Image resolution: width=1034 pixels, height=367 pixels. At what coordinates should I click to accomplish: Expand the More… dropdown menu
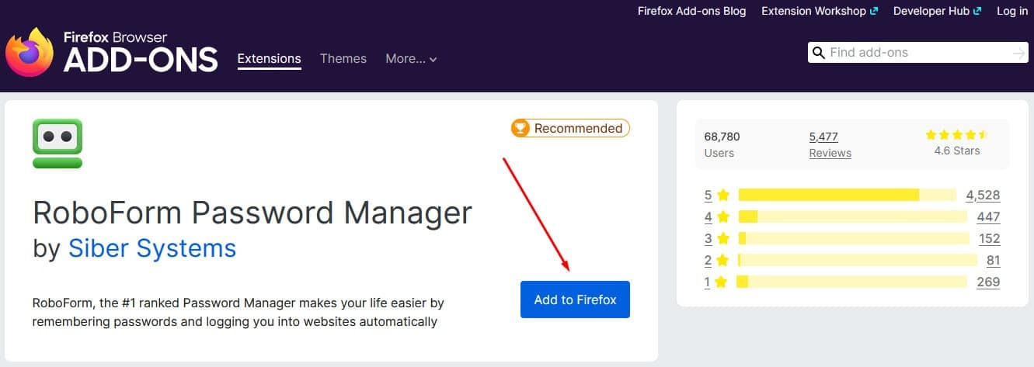[411, 58]
